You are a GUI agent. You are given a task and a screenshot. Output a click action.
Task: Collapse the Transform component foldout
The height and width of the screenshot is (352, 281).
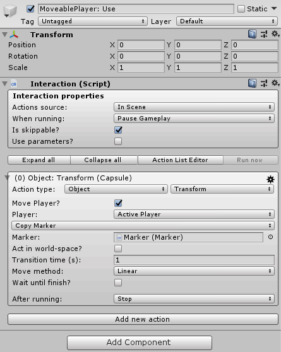(4, 35)
